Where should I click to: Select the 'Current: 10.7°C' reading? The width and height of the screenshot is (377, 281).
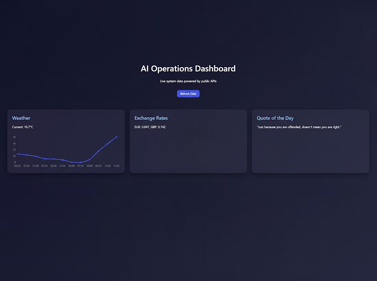pos(23,127)
